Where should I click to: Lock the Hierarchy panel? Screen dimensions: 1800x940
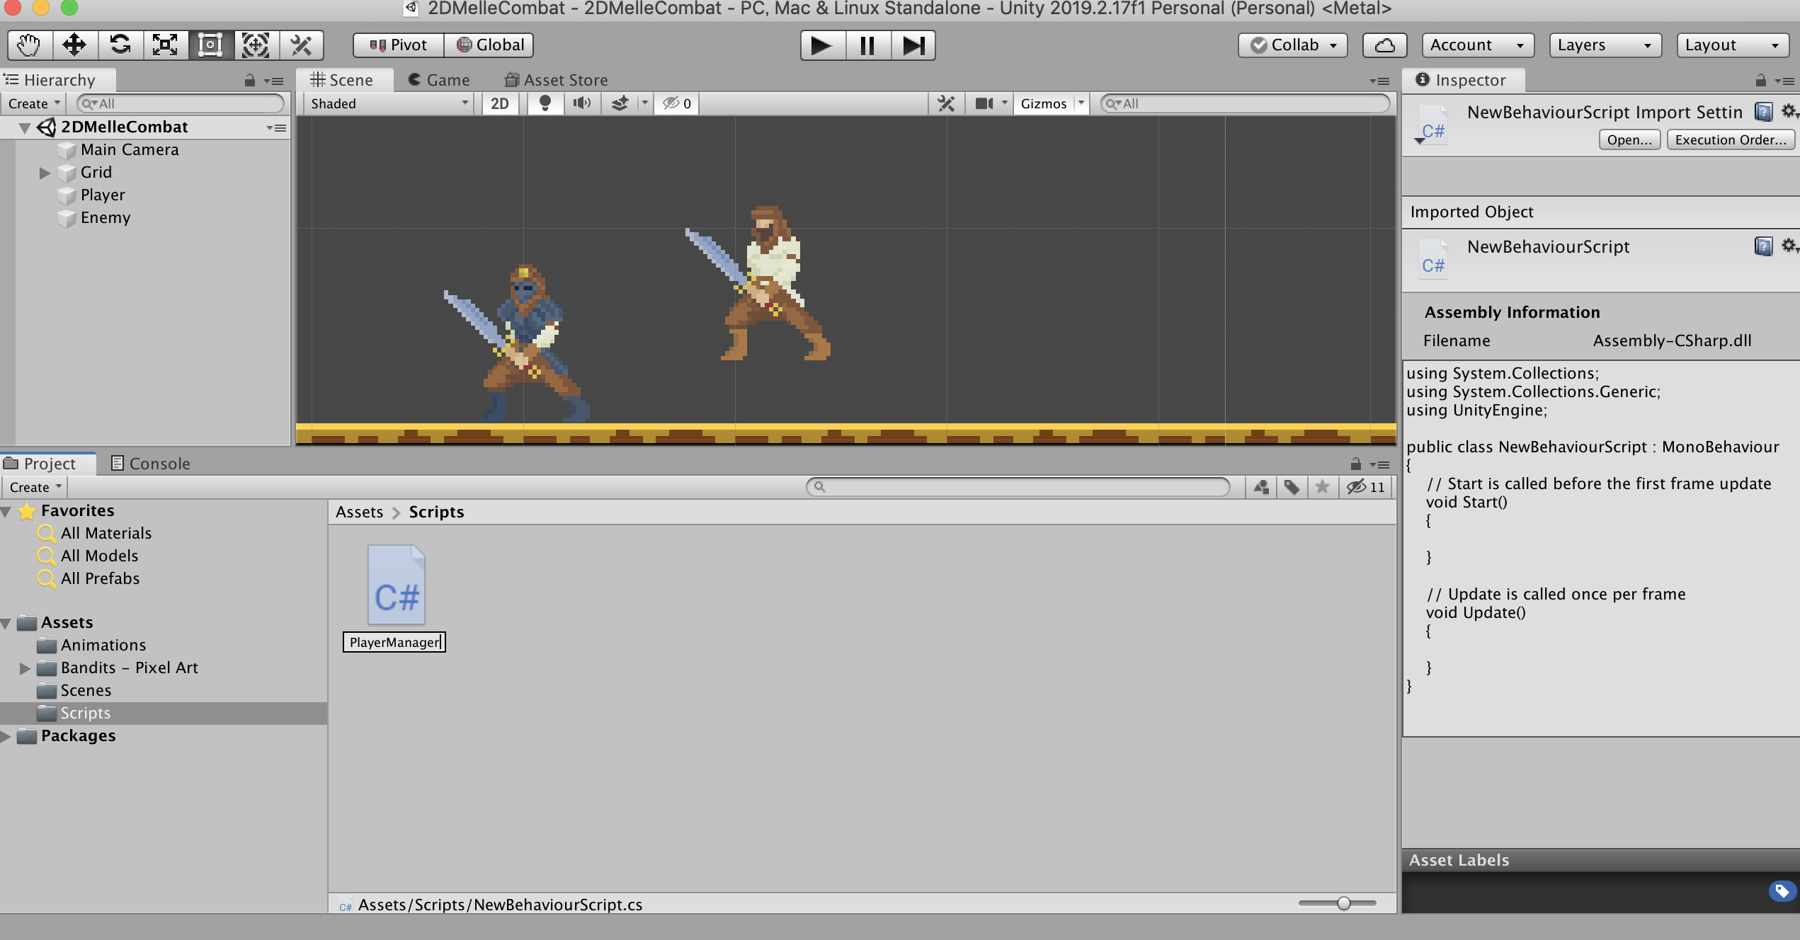point(249,81)
